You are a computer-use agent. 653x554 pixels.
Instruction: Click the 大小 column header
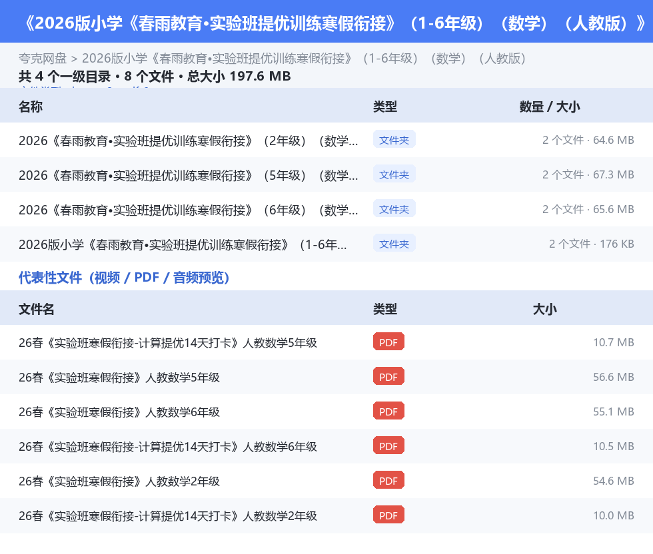545,309
